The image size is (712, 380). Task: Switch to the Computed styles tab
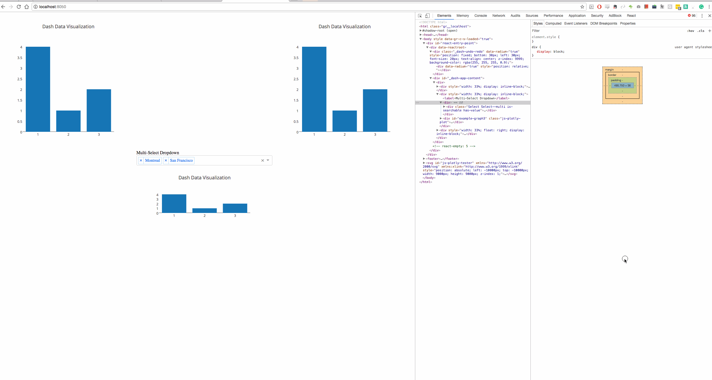[x=553, y=24]
